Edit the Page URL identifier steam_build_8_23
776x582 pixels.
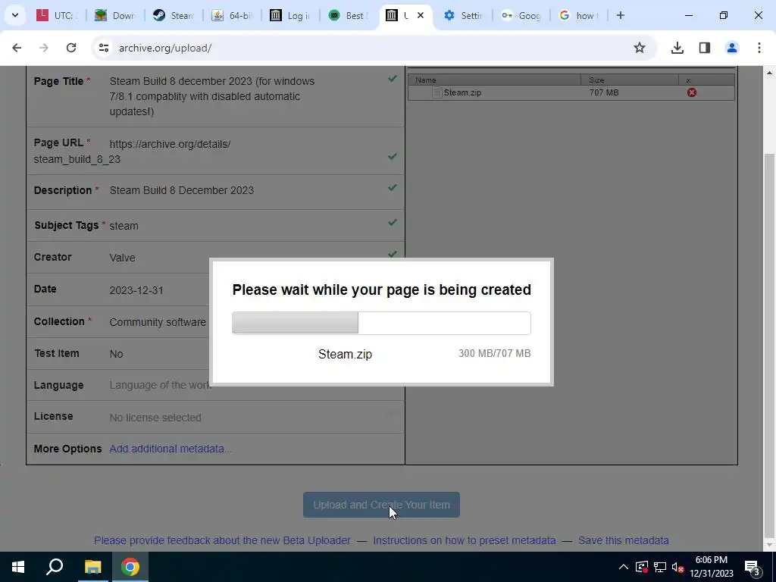77,159
